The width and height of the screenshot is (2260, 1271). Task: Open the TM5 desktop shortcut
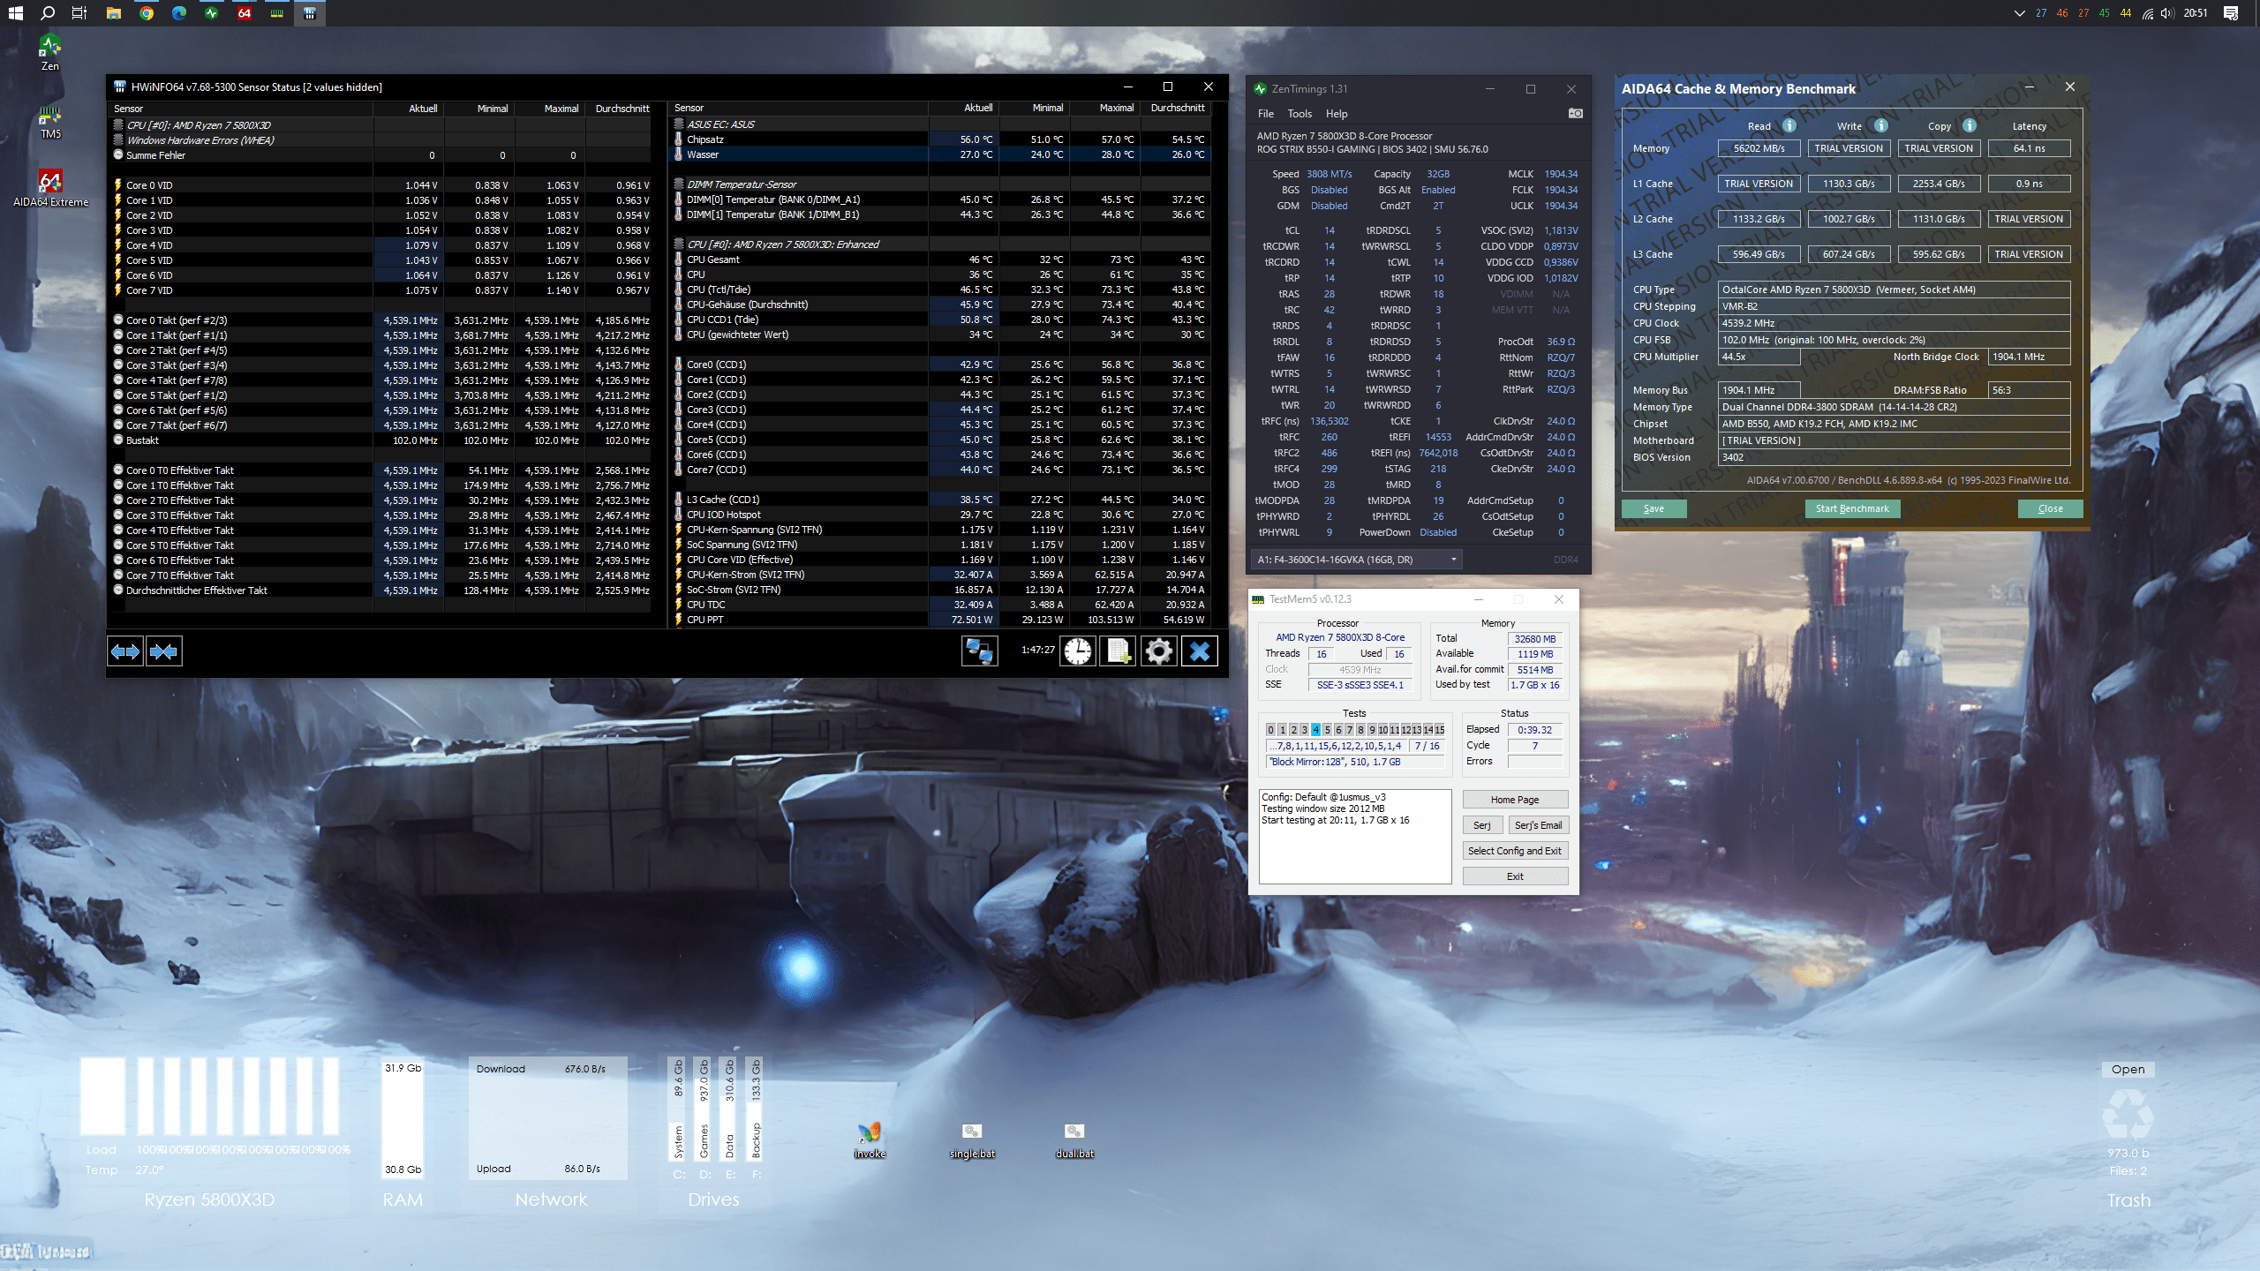[x=50, y=122]
